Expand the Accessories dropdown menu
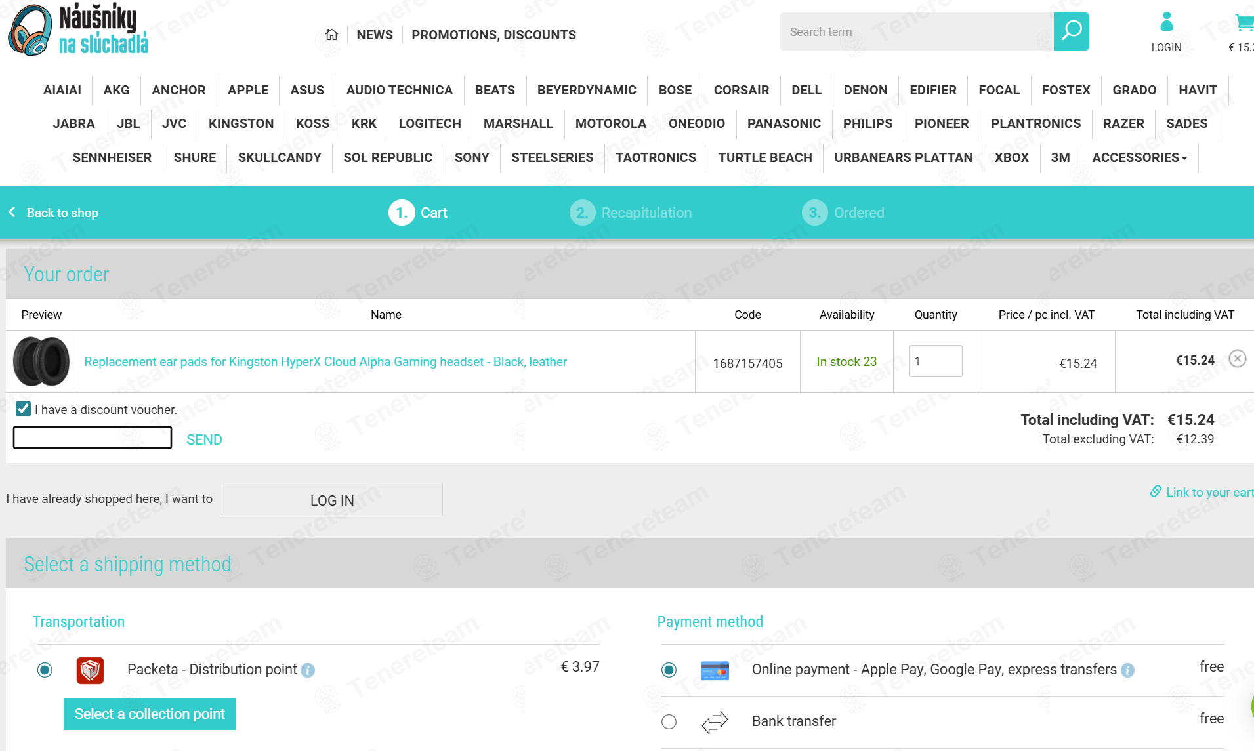1254x751 pixels. 1140,157
